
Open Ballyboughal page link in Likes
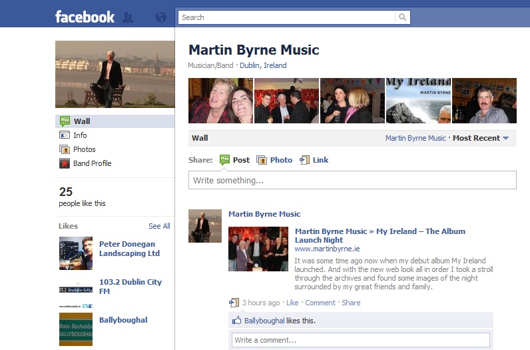click(x=123, y=320)
